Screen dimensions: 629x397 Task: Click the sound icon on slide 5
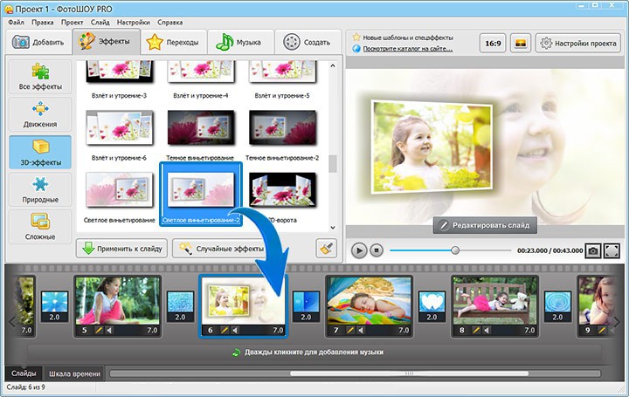(x=109, y=331)
